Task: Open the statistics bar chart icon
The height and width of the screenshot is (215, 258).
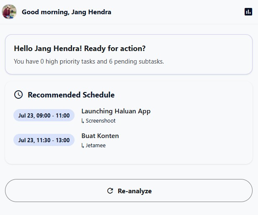Action: (x=248, y=12)
